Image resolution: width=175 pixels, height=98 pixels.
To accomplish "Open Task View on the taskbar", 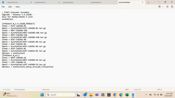I will coord(79,95).
